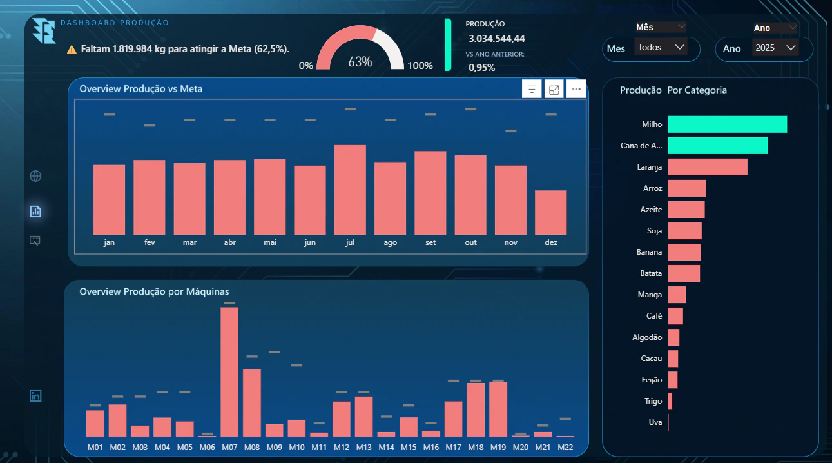Open the LinkedIn link icon
The height and width of the screenshot is (463, 832).
point(35,396)
